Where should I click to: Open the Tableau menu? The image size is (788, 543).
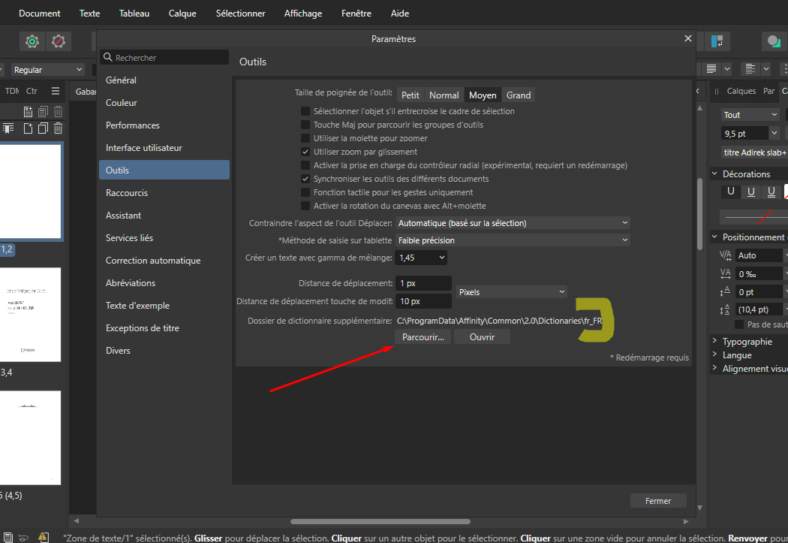[134, 13]
